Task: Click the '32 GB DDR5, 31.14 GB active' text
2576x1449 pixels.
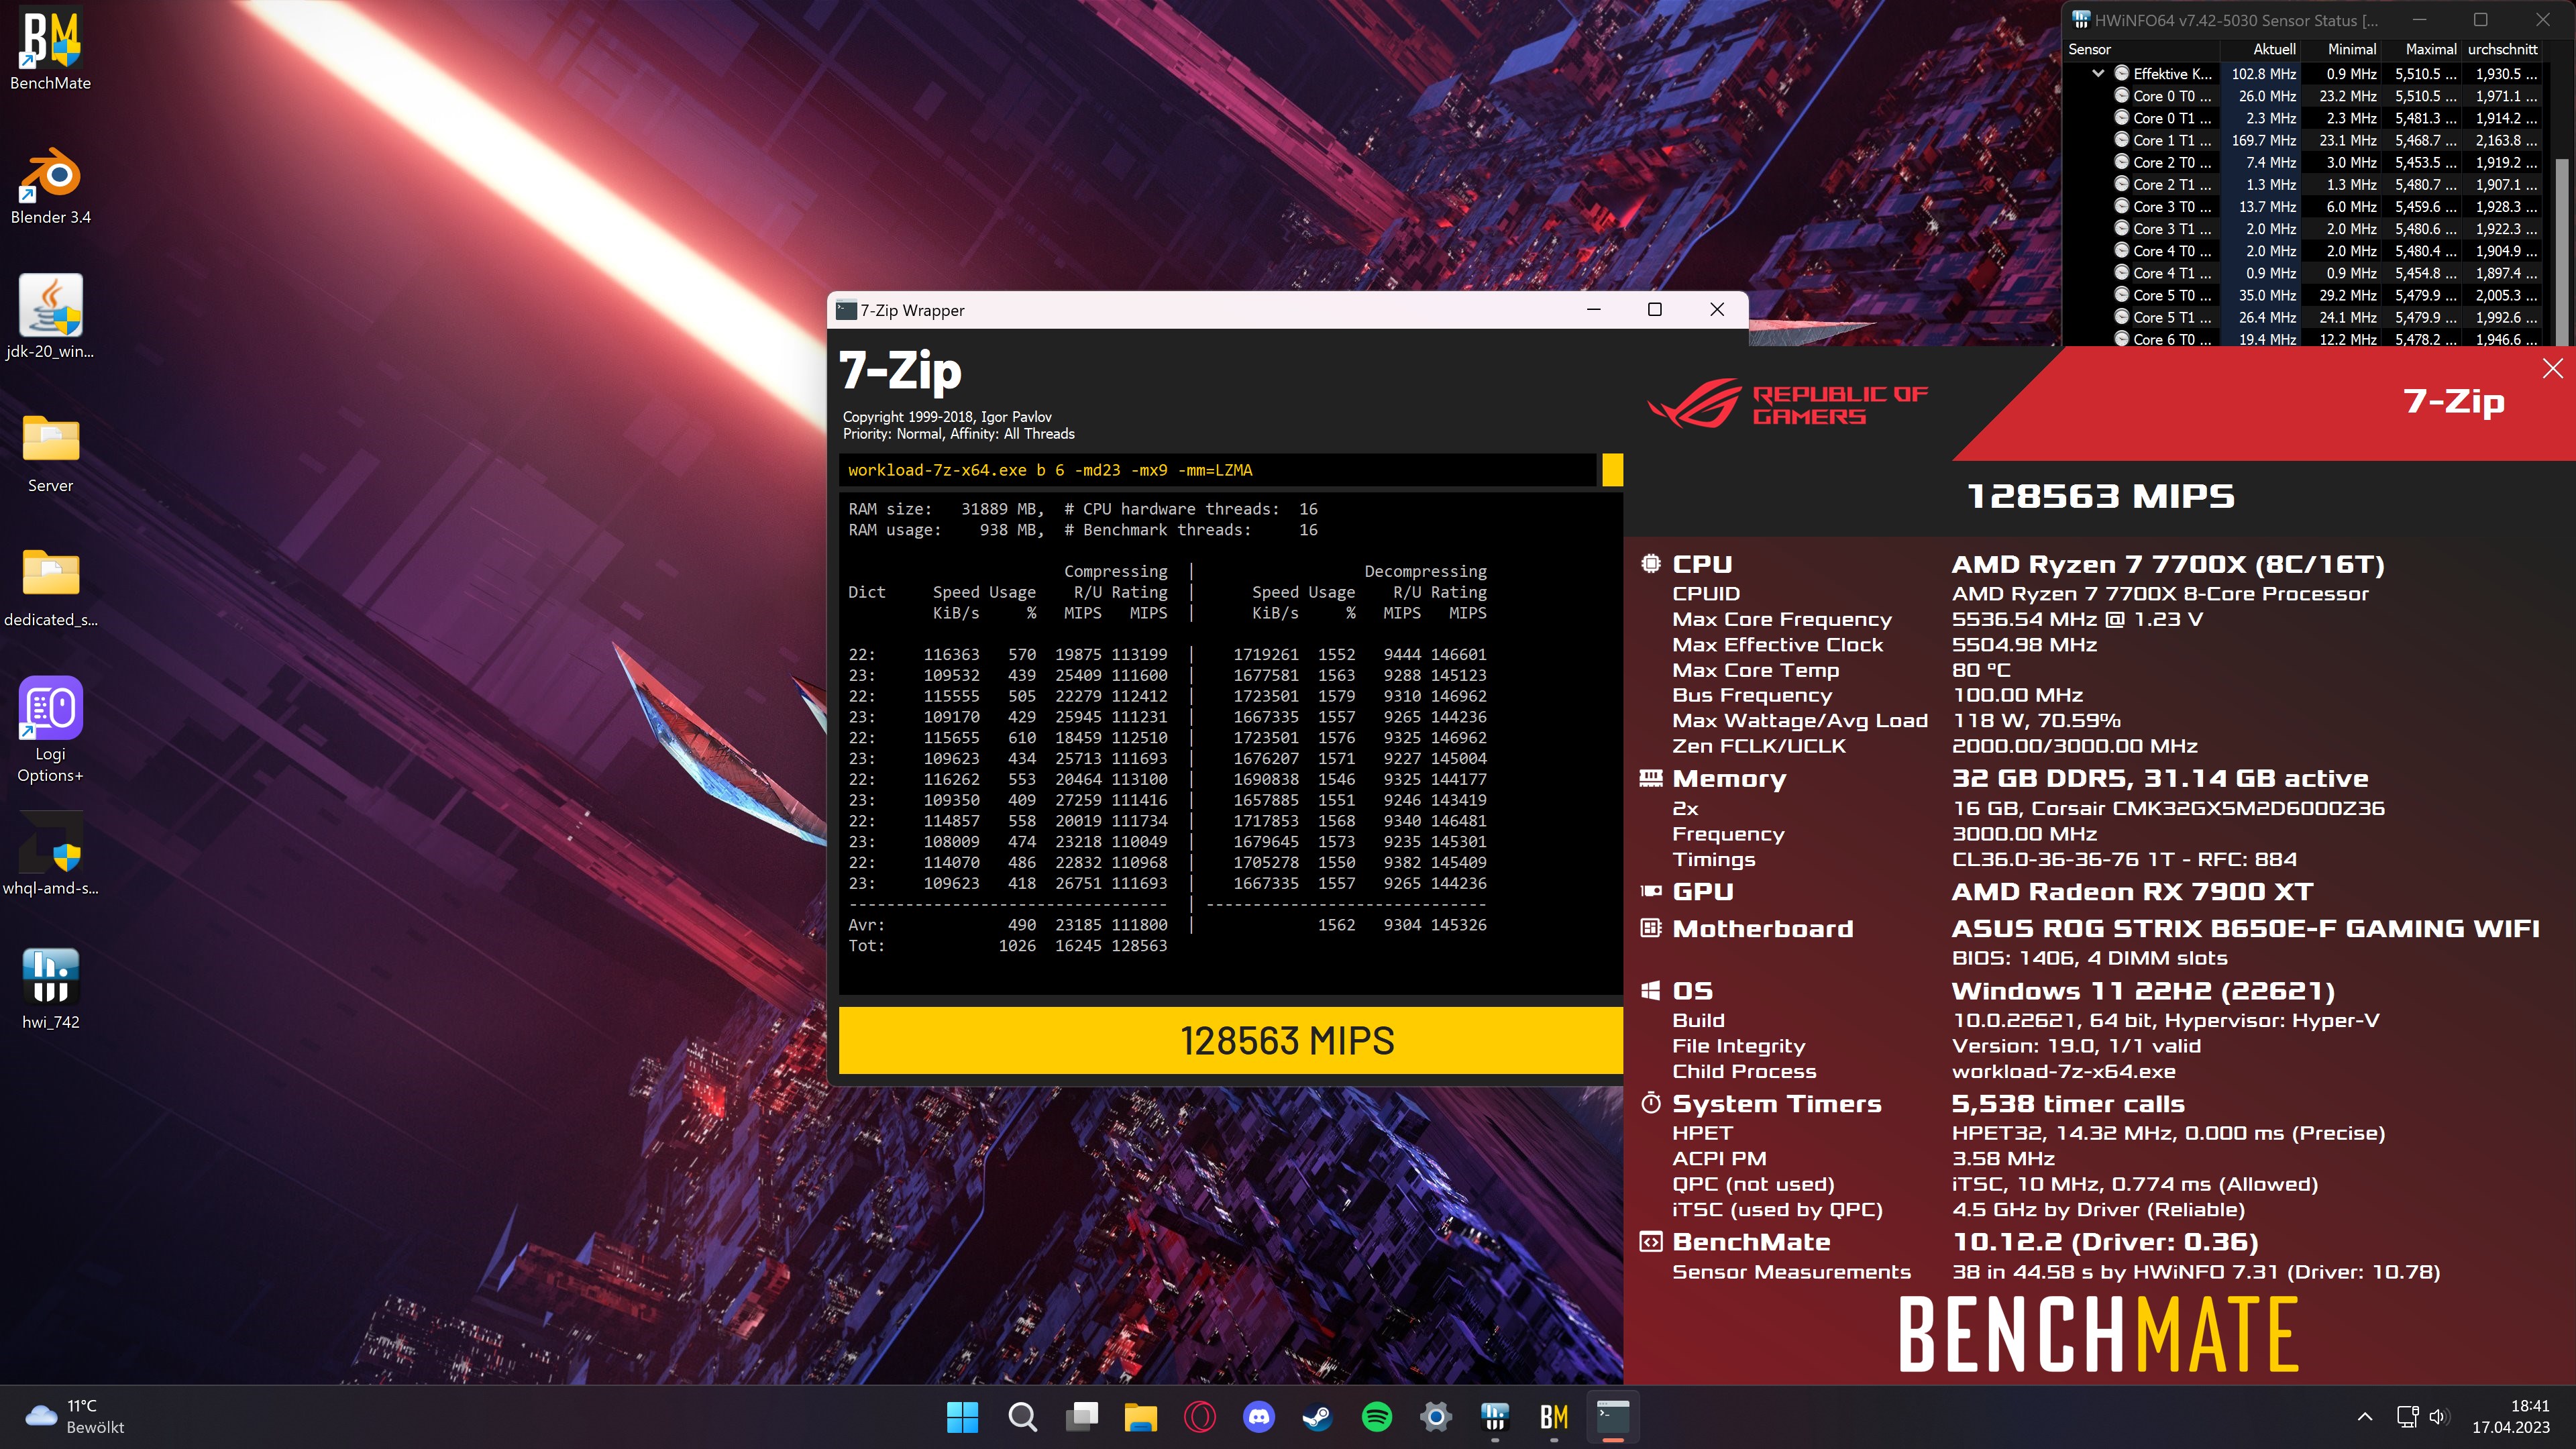Action: click(x=2159, y=778)
